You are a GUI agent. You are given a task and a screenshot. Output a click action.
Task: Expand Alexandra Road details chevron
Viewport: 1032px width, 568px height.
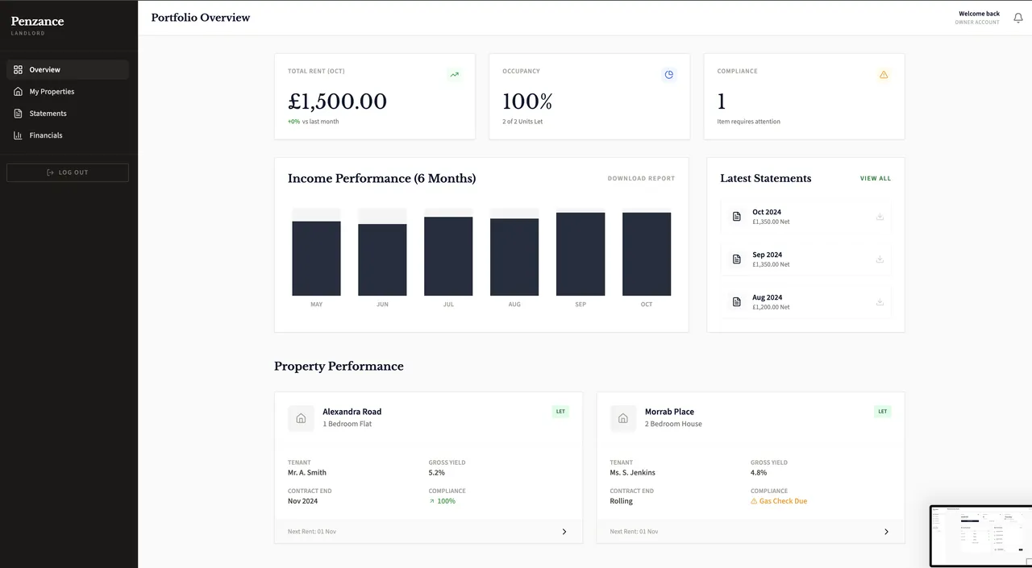click(x=564, y=532)
